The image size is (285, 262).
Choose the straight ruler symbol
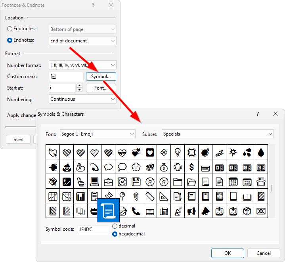pyautogui.click(x=150, y=196)
